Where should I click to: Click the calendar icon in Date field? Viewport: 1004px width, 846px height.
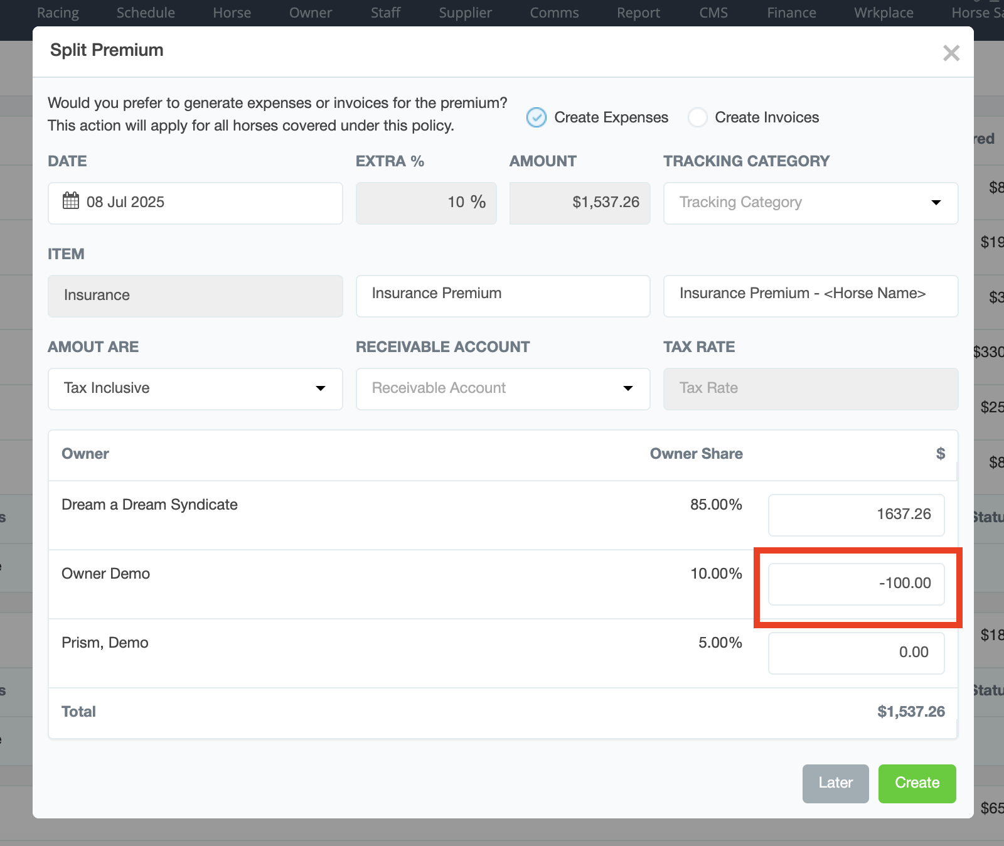click(71, 201)
